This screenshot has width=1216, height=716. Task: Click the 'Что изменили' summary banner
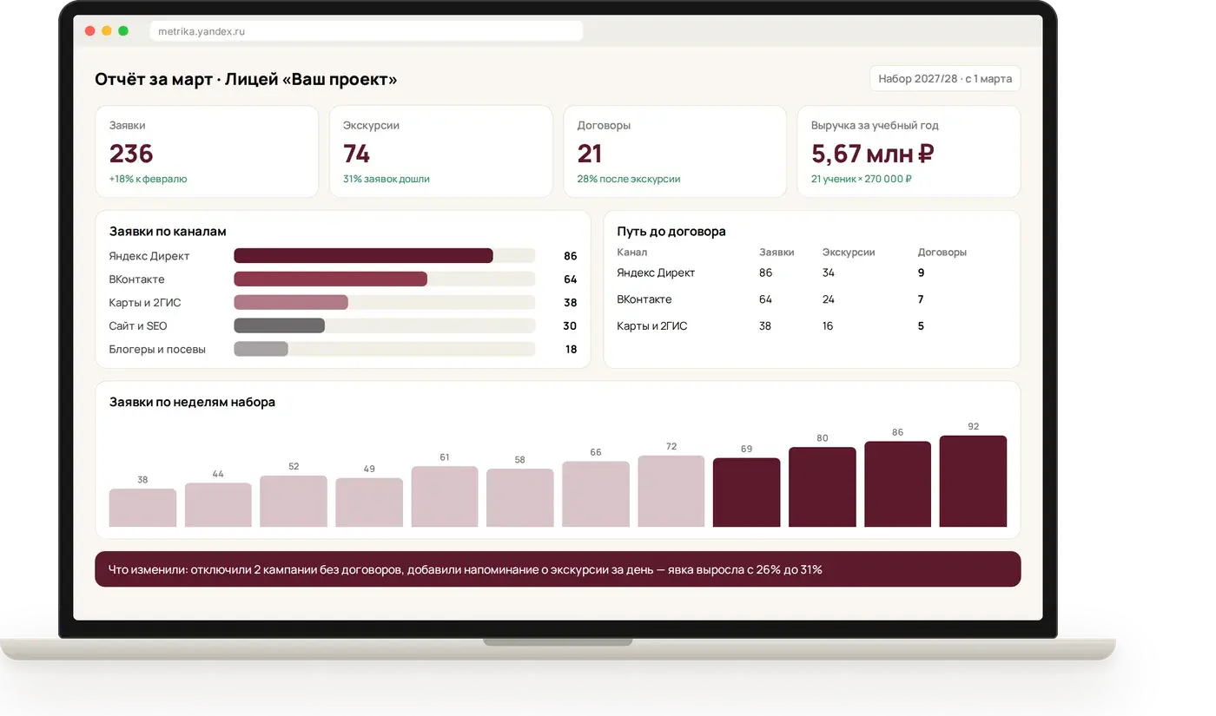tap(558, 569)
